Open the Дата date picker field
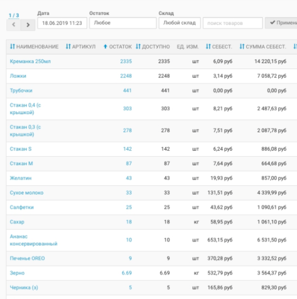The height and width of the screenshot is (299, 297). pos(62,23)
